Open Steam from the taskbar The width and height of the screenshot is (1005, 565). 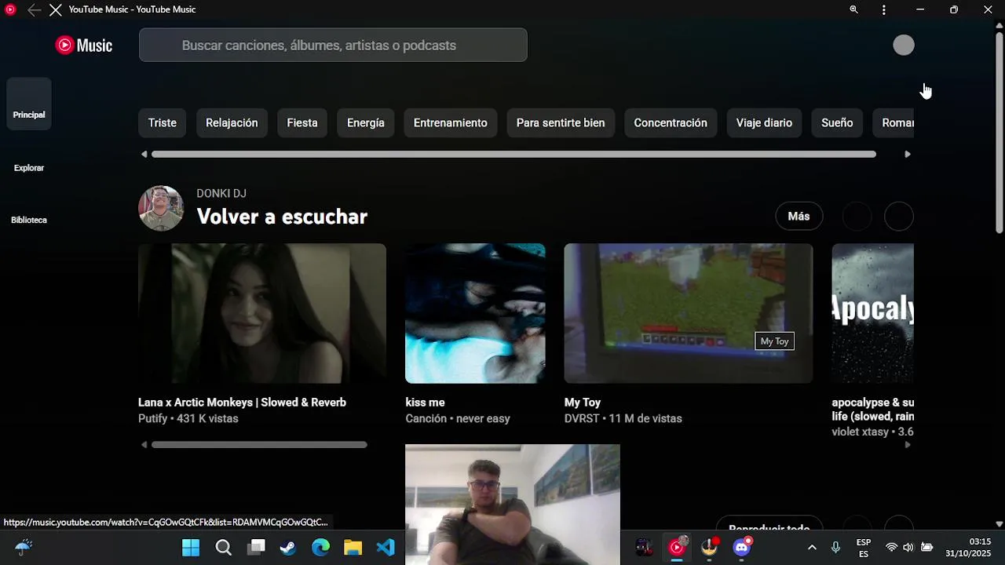pos(288,548)
